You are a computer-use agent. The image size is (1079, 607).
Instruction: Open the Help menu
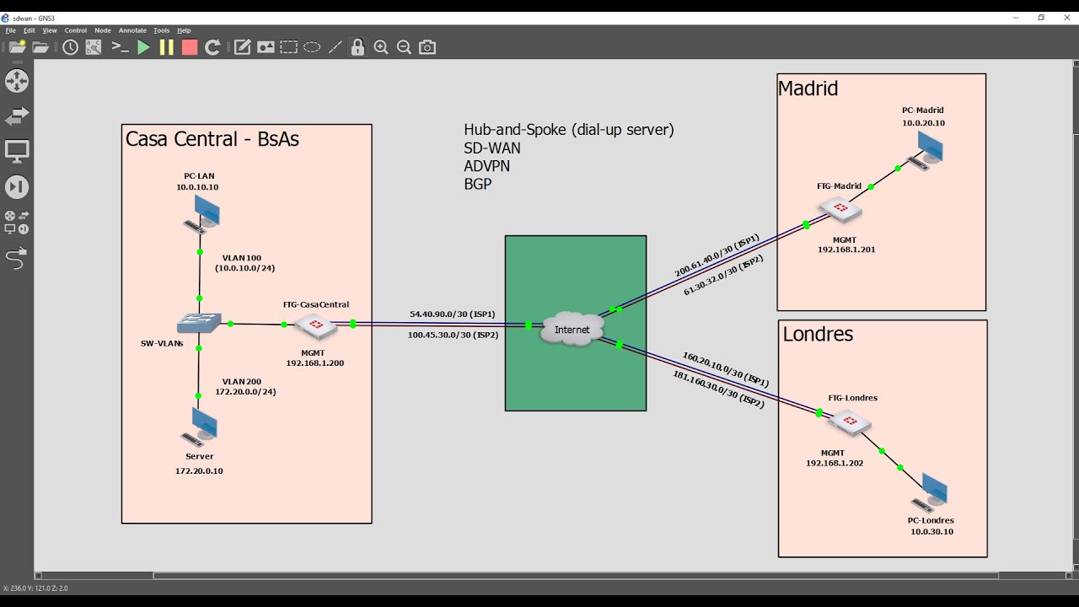184,30
